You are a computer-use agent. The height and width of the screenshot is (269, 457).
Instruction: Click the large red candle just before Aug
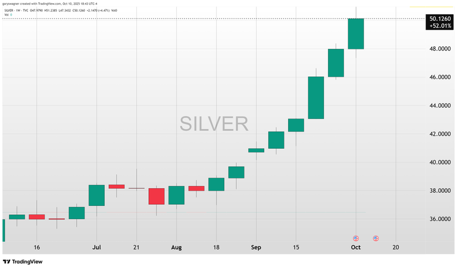156,196
